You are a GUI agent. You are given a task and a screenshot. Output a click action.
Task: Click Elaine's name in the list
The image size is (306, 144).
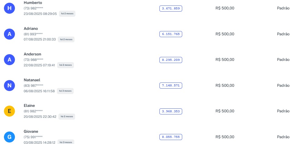pyautogui.click(x=29, y=106)
